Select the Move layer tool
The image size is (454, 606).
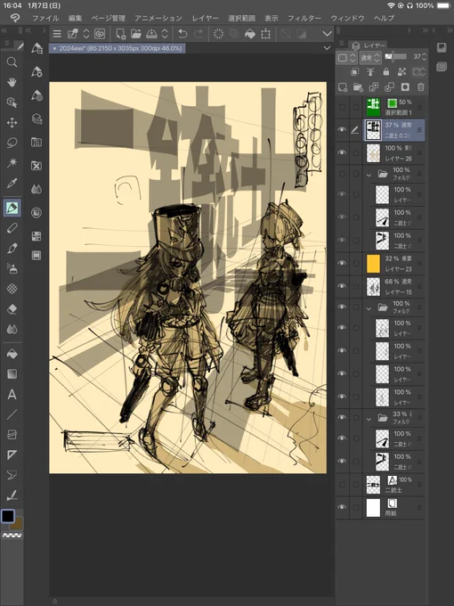(12, 122)
